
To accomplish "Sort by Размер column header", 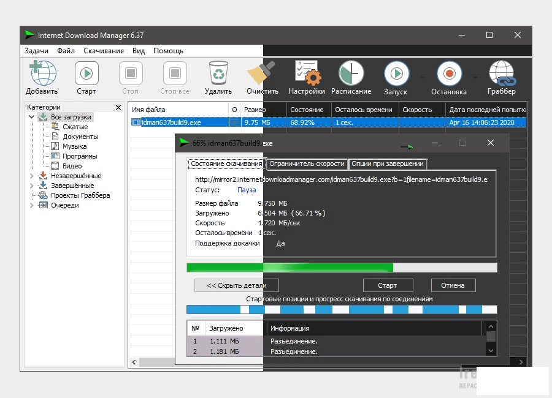I will click(263, 110).
